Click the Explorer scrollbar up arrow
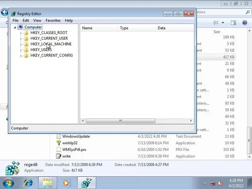The image size is (252, 189). click(249, 31)
